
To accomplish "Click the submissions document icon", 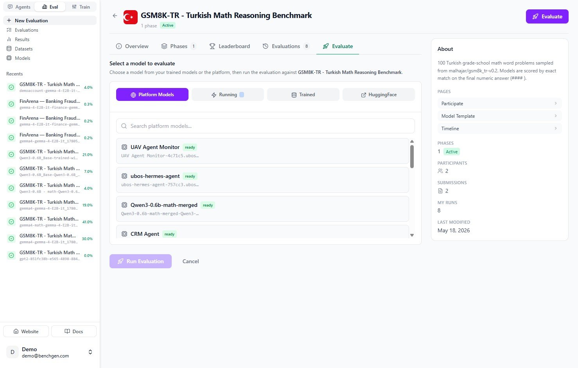I will pyautogui.click(x=440, y=191).
